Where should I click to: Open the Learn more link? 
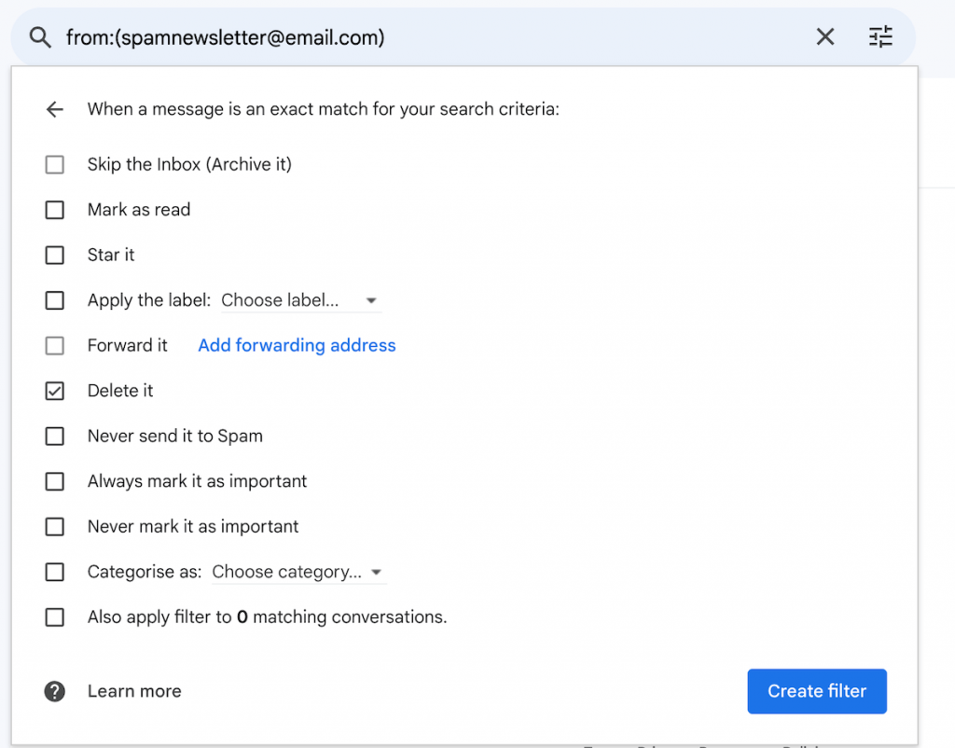click(134, 691)
